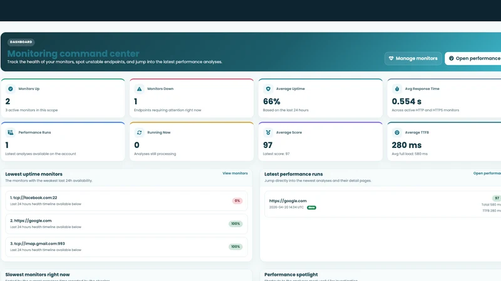Click gauge icon in Open performance button

tap(451, 58)
